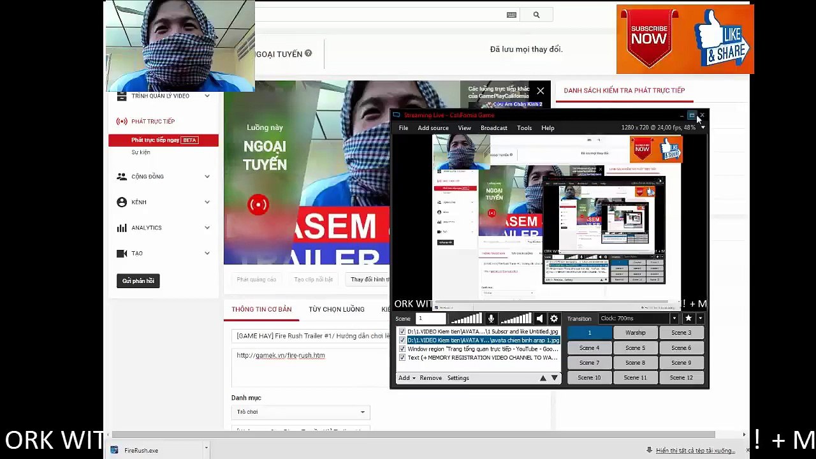Open FireRush.exe download options arrow
This screenshot has width=816, height=459.
click(x=206, y=449)
